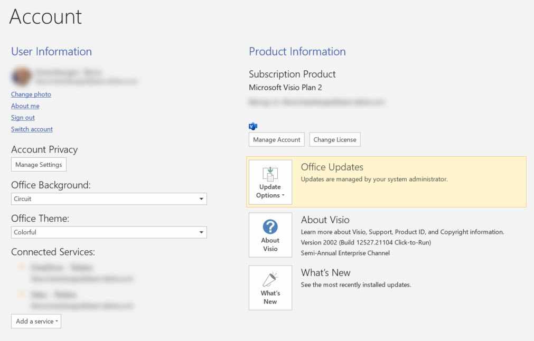Expand the Add a service dropdown

coord(36,321)
